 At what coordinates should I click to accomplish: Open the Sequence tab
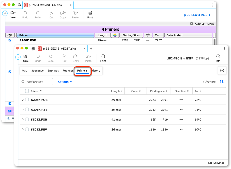tap(37, 70)
